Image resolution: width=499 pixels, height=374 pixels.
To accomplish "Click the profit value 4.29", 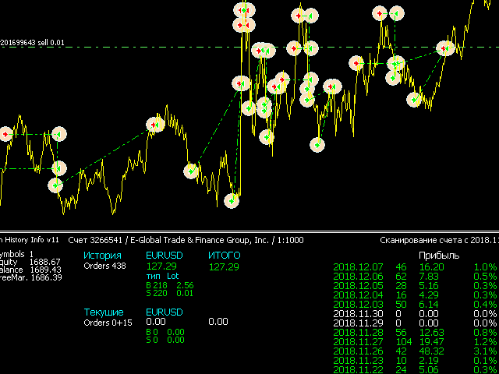I will pos(429,295).
